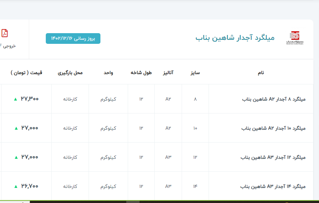
Task: Click the 'خروجی' export label under PDF icon
Action: point(8,46)
